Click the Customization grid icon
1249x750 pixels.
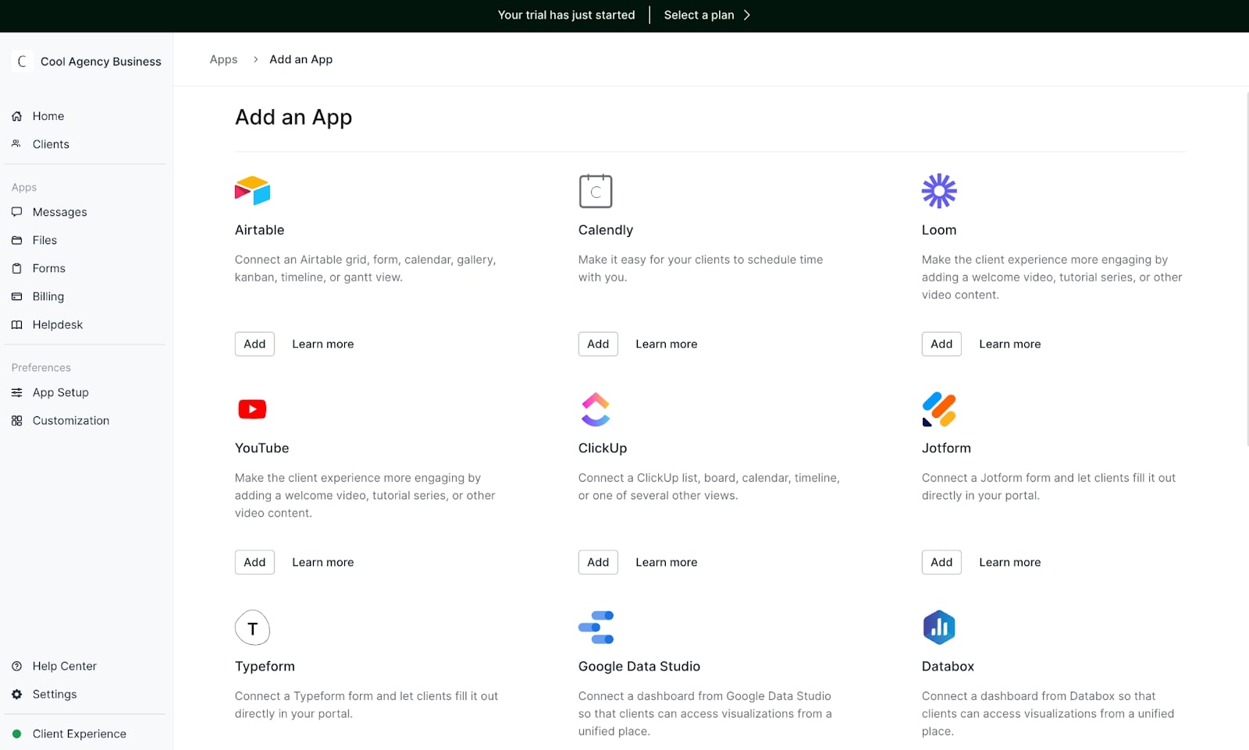point(16,420)
